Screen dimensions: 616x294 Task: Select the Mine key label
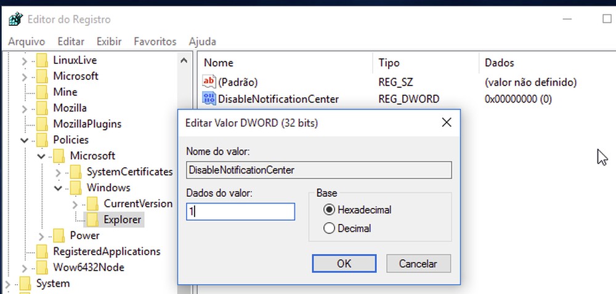[65, 92]
